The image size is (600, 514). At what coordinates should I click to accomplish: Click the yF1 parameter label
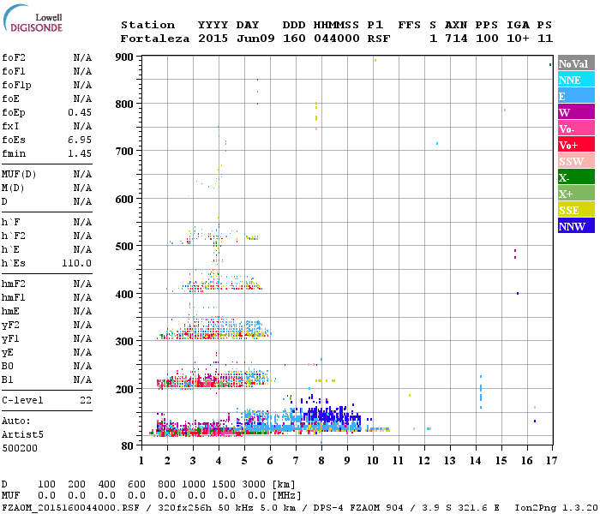(10, 339)
